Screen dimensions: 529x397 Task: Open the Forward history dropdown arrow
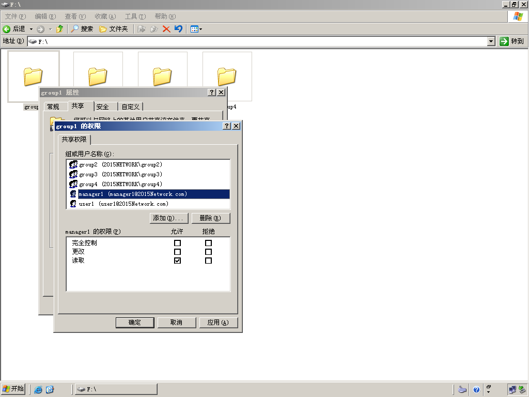50,29
